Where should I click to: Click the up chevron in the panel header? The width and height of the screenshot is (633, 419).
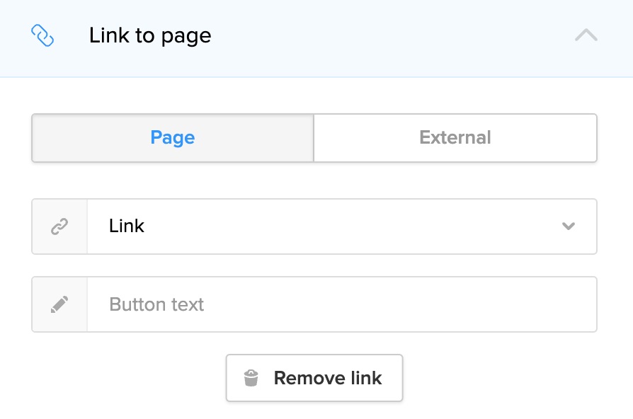[x=586, y=35]
